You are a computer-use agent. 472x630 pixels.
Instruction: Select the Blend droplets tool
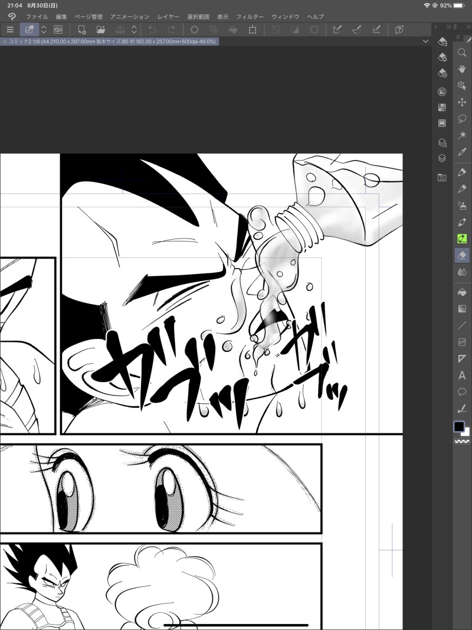[461, 272]
